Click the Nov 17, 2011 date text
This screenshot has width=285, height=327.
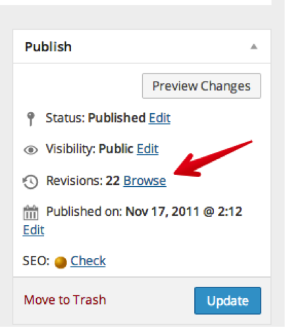pos(163,212)
